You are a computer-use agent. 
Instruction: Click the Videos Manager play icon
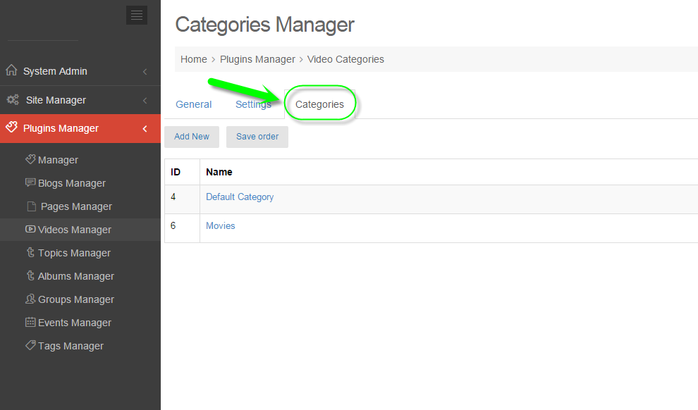tap(30, 229)
